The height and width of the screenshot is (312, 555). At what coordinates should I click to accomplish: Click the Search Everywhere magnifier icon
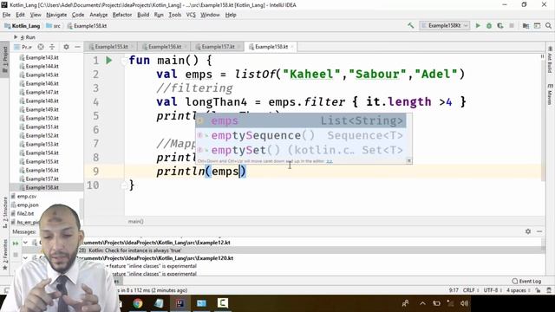[548, 25]
